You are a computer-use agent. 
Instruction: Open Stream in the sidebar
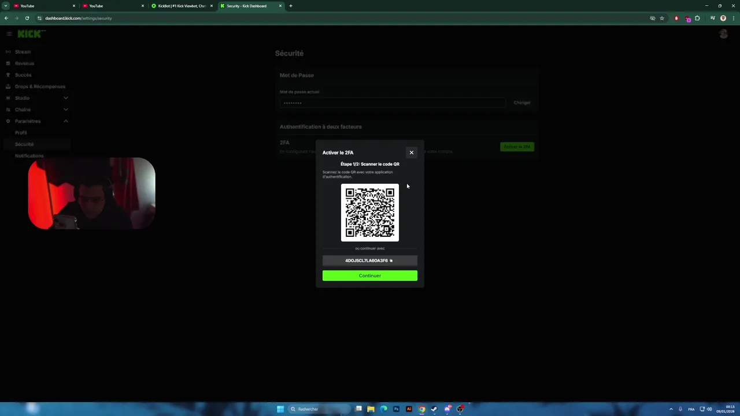(x=23, y=52)
